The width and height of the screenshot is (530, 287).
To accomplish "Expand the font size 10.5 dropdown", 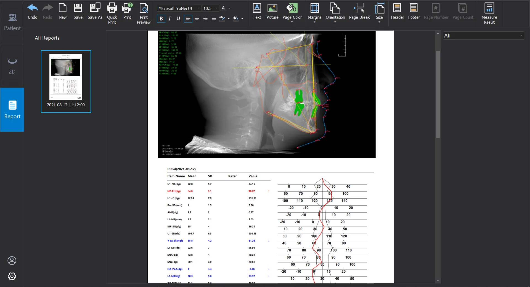I will [x=216, y=9].
